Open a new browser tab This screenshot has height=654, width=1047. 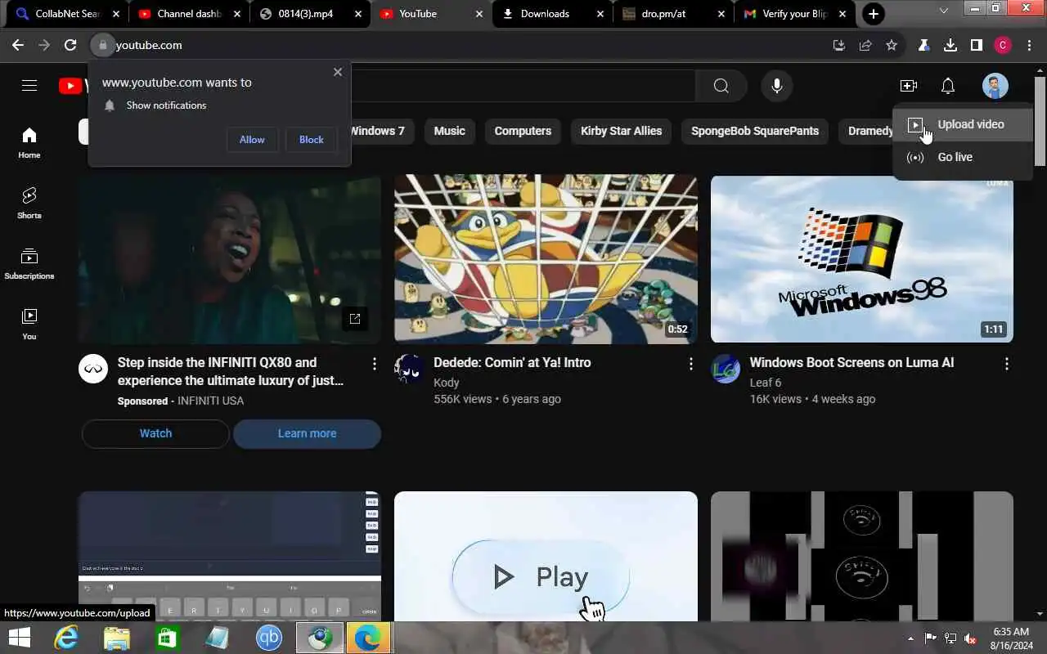(874, 14)
